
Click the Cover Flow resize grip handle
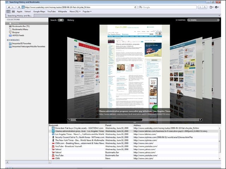click(135, 123)
